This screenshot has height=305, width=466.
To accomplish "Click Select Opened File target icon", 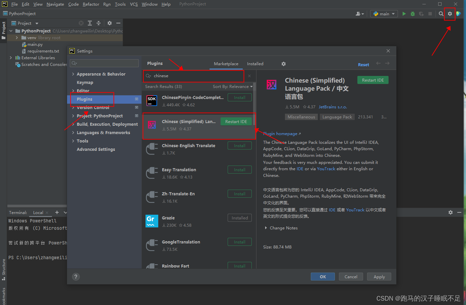I will pos(81,23).
